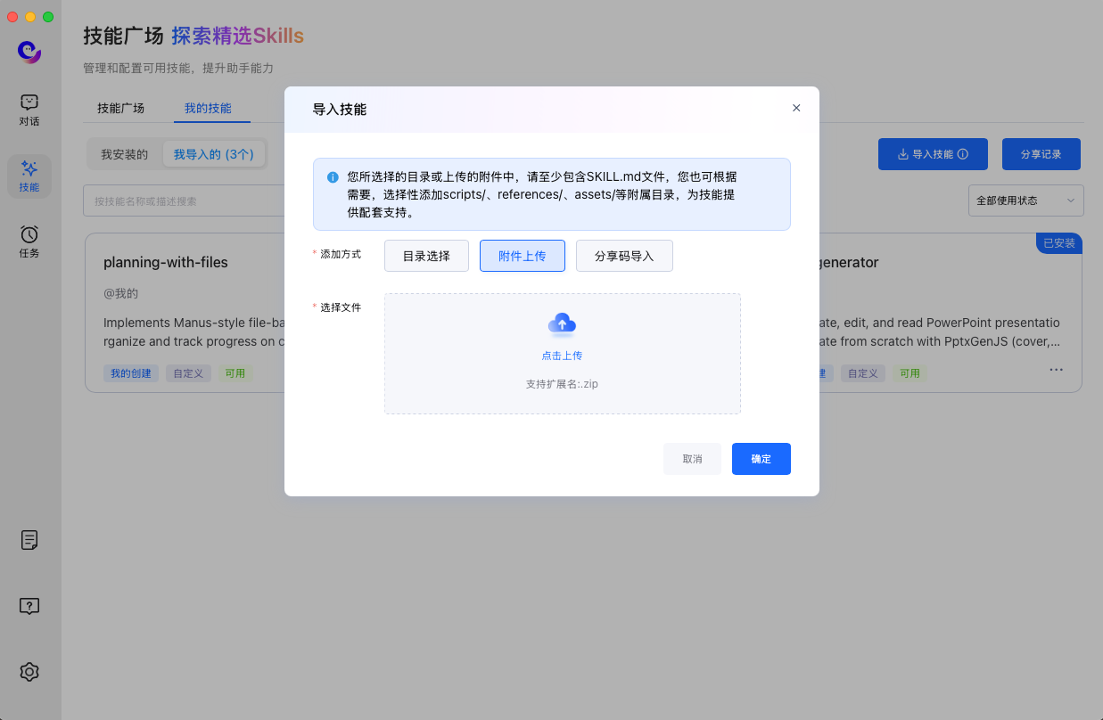1103x720 pixels.
Task: Focus the skill name search field
Action: [184, 200]
